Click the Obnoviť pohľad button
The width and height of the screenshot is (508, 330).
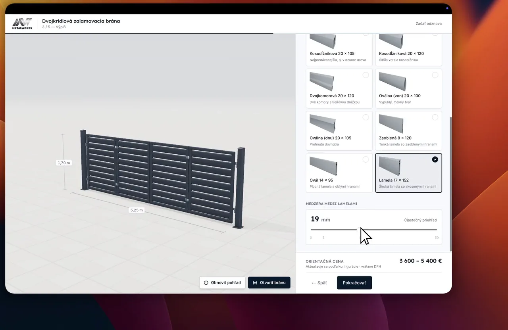(x=222, y=283)
